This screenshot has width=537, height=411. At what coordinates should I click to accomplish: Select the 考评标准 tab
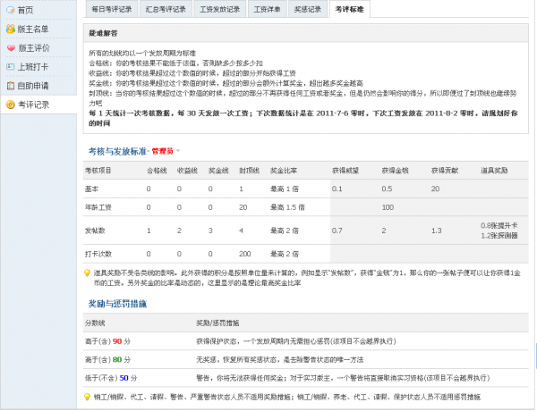tap(349, 10)
